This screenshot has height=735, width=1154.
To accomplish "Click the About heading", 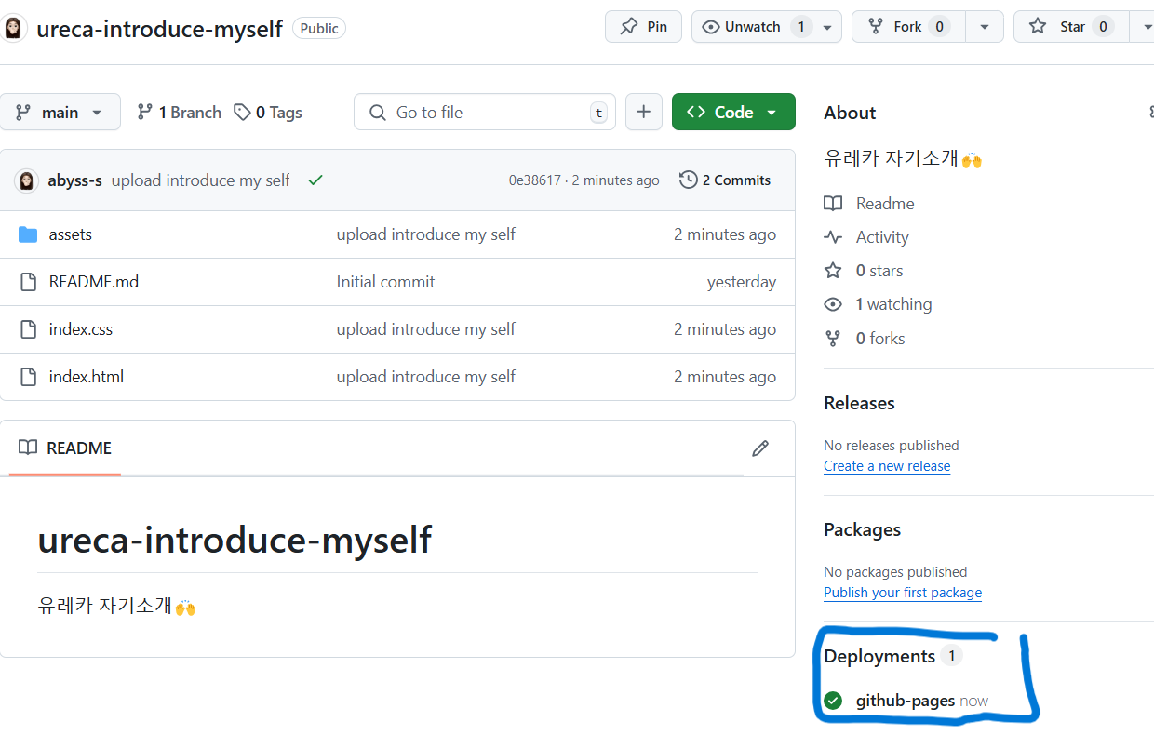I will click(x=850, y=113).
